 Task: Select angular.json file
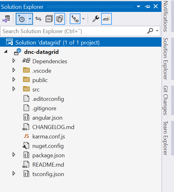[47, 118]
